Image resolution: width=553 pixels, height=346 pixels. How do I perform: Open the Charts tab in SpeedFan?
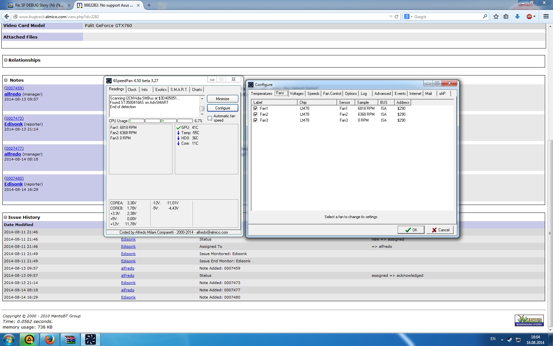coord(197,90)
